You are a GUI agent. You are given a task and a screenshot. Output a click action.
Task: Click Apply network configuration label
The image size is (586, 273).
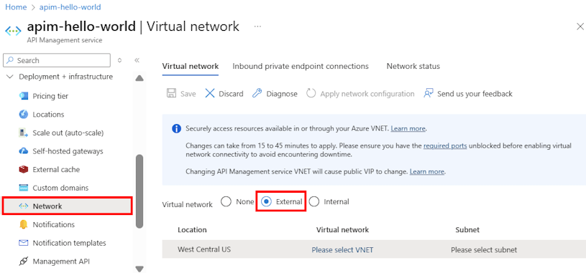point(367,94)
